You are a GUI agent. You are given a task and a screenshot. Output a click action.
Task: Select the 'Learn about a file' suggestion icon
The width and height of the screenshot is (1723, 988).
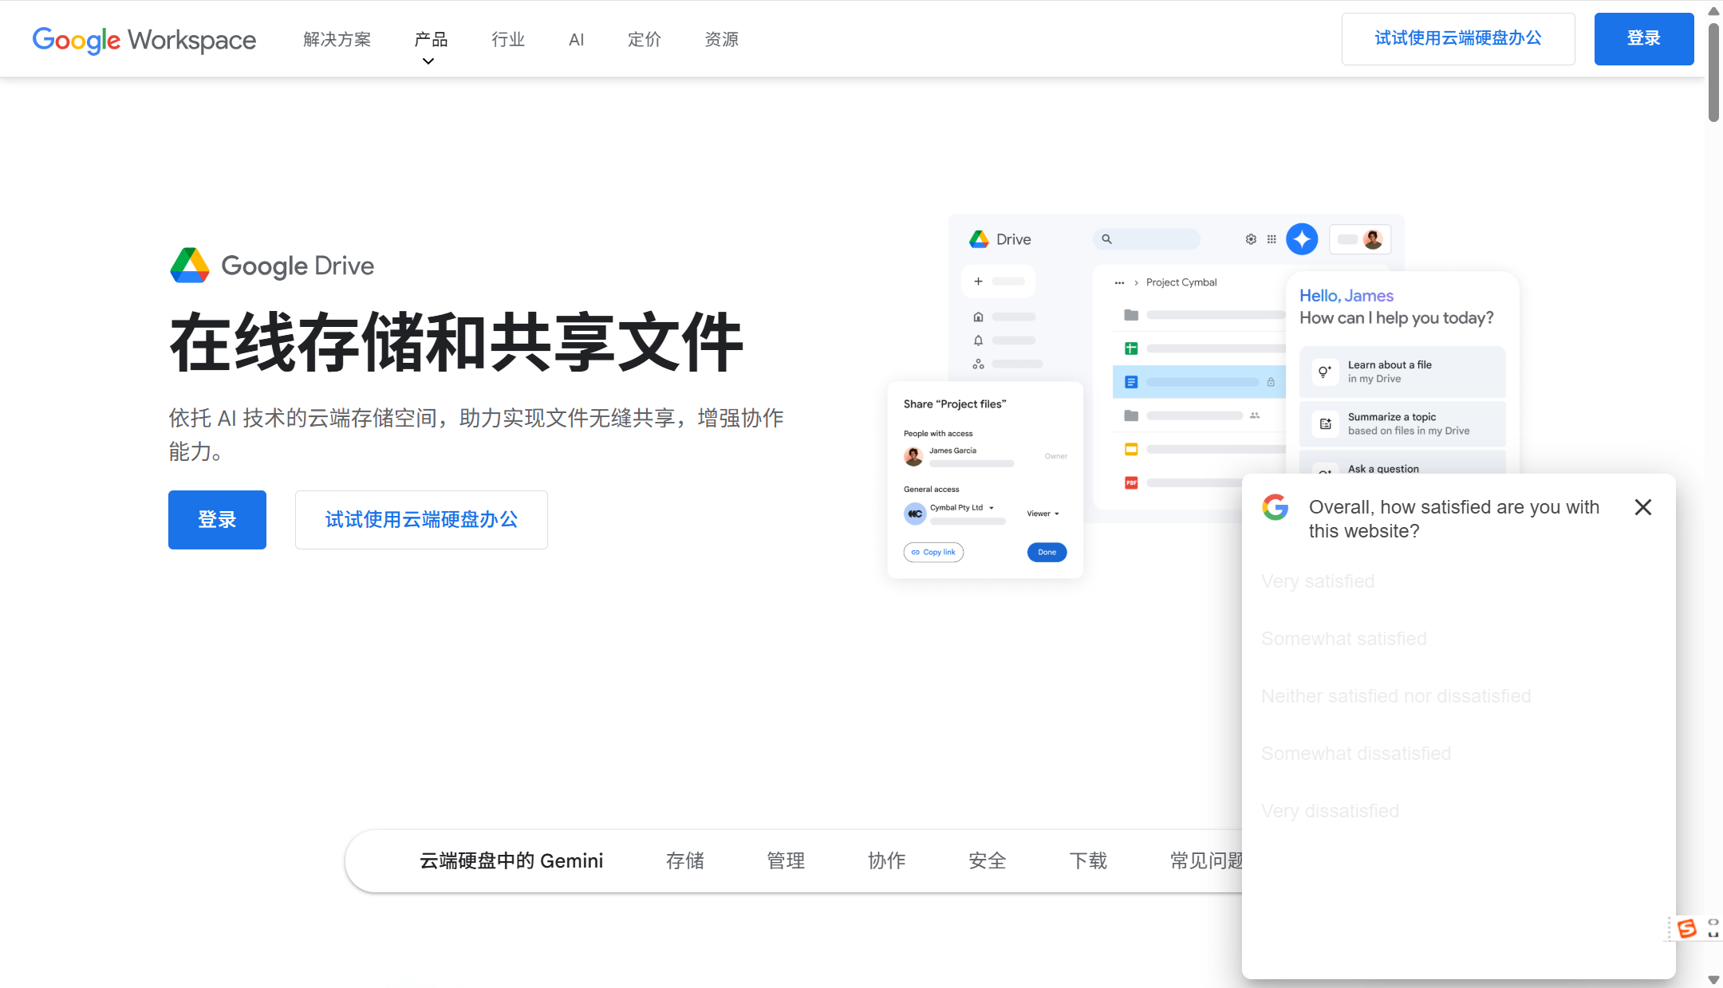tap(1325, 372)
